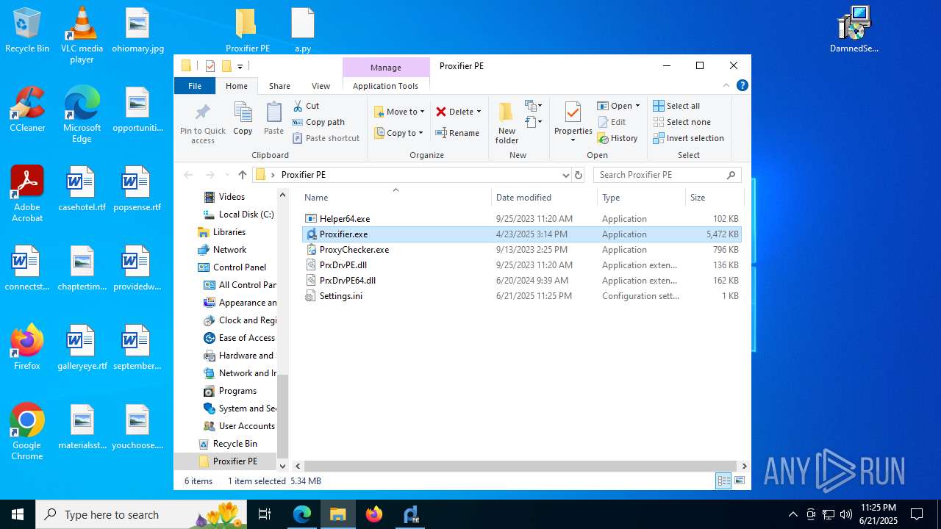Open Quick Access Toolbar customize dropdown
This screenshot has width=941, height=529.
pyautogui.click(x=240, y=66)
